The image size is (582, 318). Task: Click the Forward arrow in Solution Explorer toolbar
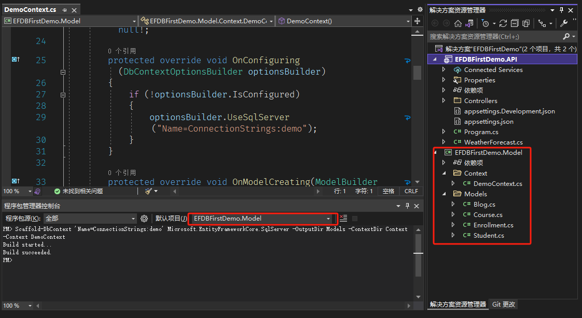point(447,23)
